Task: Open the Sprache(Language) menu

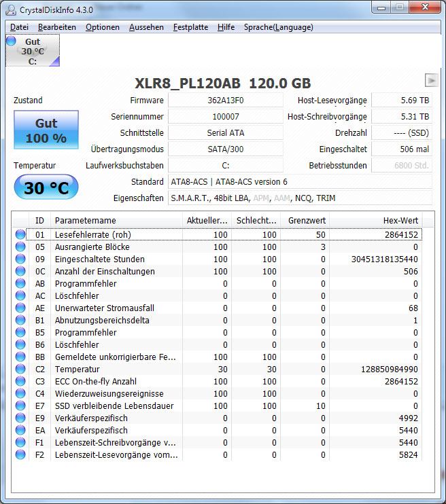Action: [x=278, y=27]
